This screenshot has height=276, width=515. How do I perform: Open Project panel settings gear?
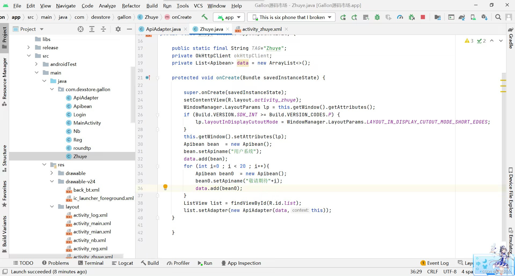(x=118, y=29)
